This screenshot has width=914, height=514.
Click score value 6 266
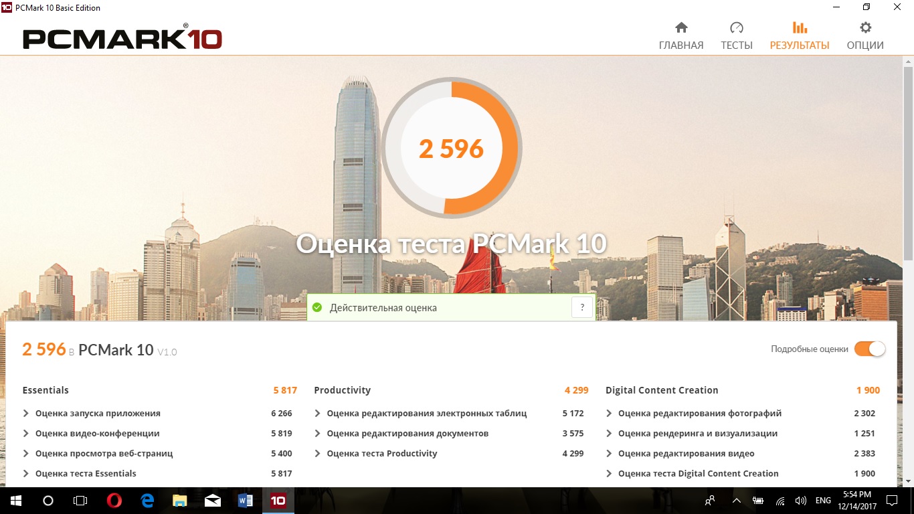click(x=282, y=413)
